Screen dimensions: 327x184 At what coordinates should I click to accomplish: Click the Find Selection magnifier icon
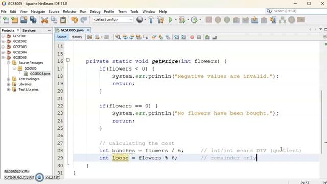tap(118, 37)
